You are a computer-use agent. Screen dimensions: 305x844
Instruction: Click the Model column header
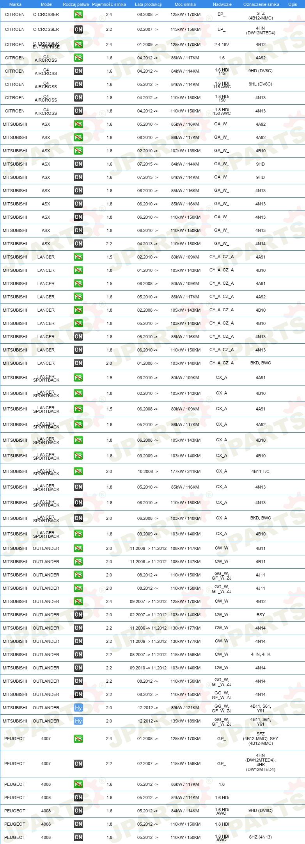(47, 4)
